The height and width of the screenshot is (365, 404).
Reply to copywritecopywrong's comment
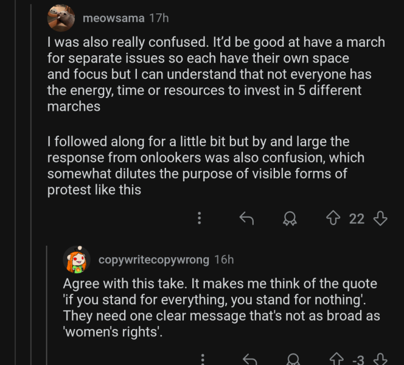(x=249, y=360)
